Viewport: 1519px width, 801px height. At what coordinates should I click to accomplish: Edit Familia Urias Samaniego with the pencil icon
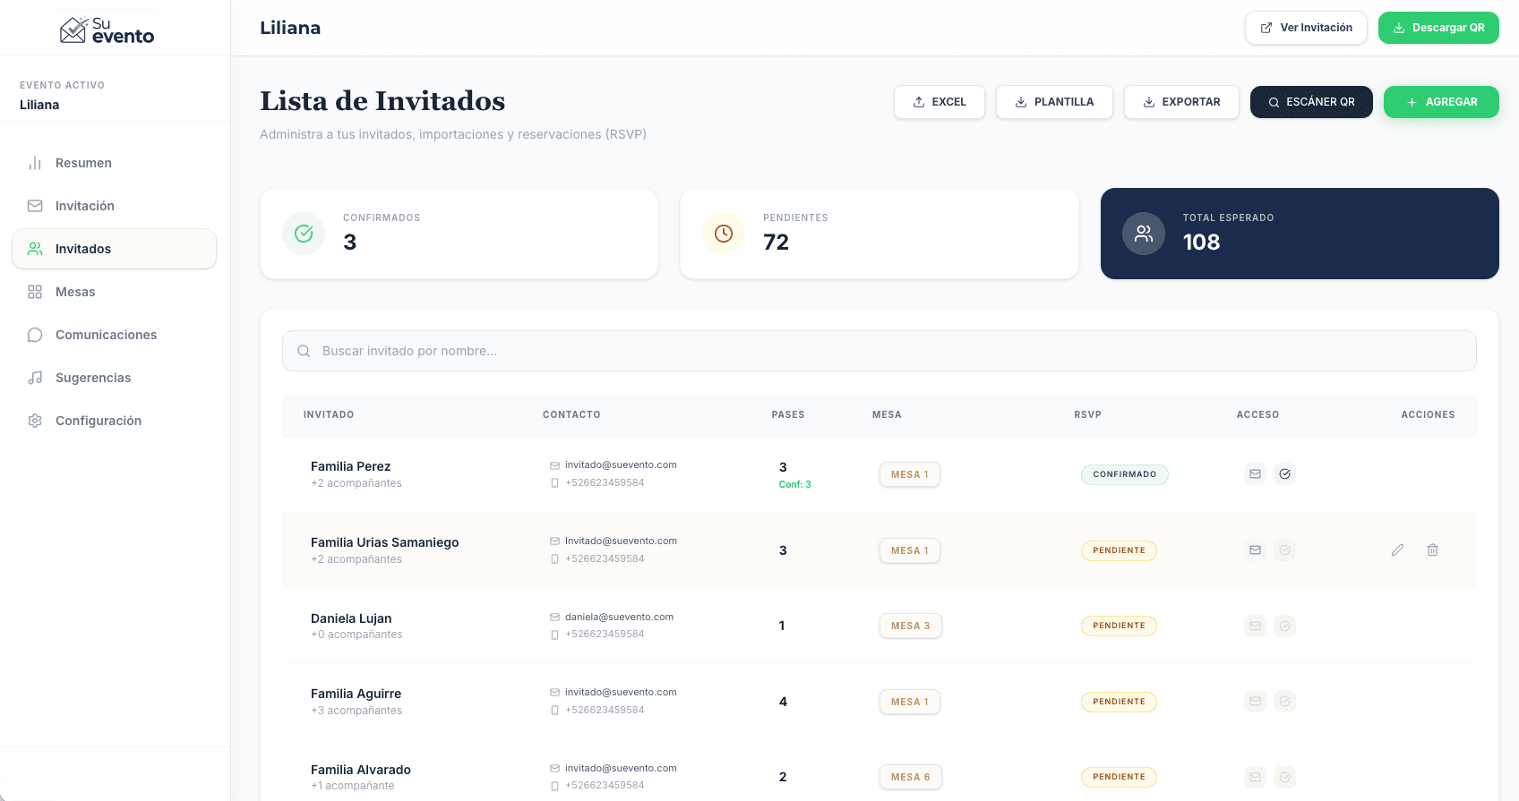coord(1397,550)
